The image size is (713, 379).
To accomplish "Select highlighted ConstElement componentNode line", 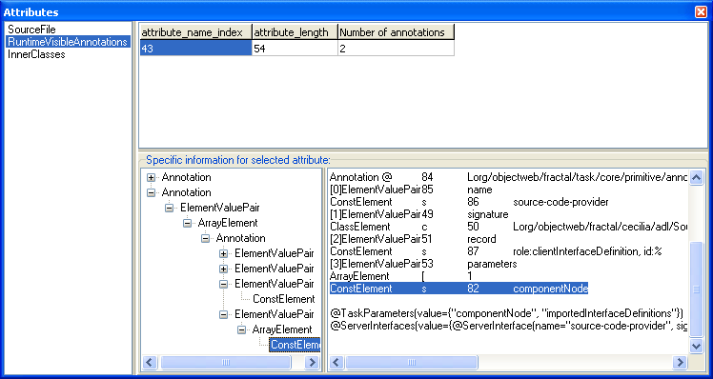I will pyautogui.click(x=458, y=289).
